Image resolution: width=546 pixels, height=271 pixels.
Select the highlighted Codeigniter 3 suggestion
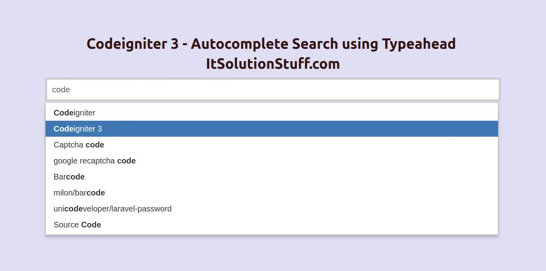pos(272,129)
